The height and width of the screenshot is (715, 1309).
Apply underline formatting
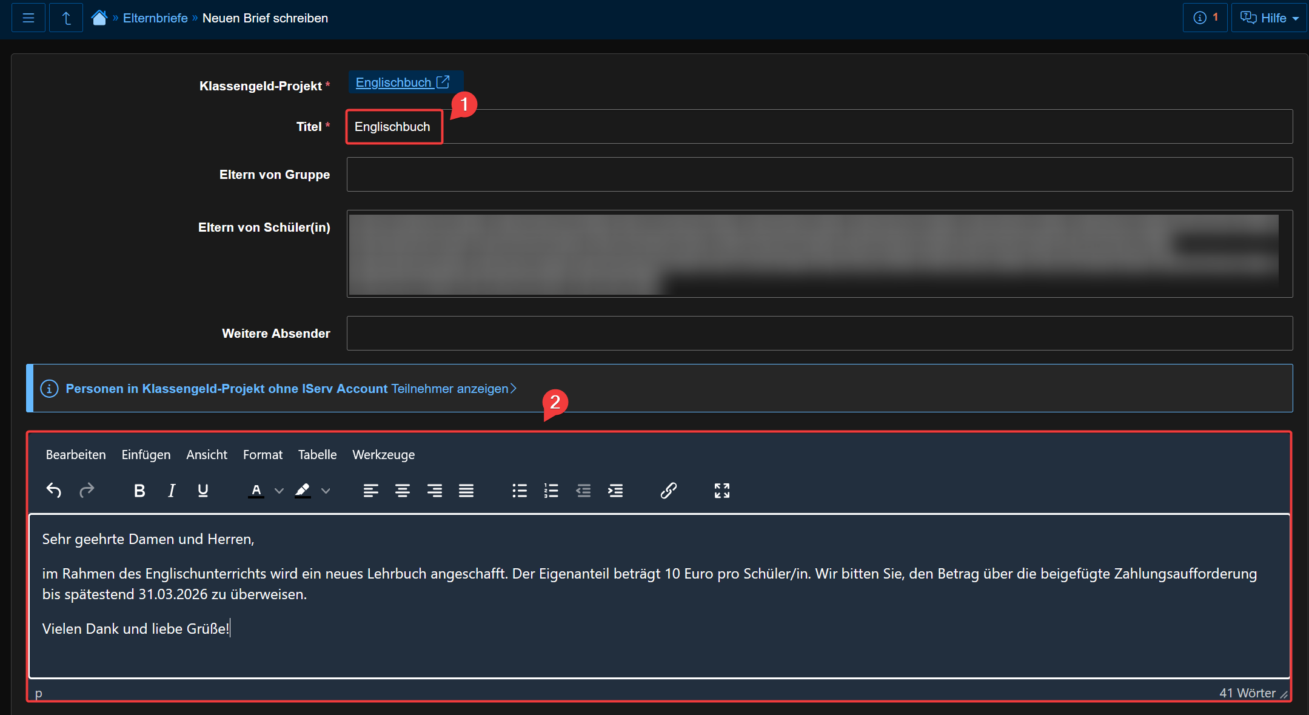(x=203, y=491)
